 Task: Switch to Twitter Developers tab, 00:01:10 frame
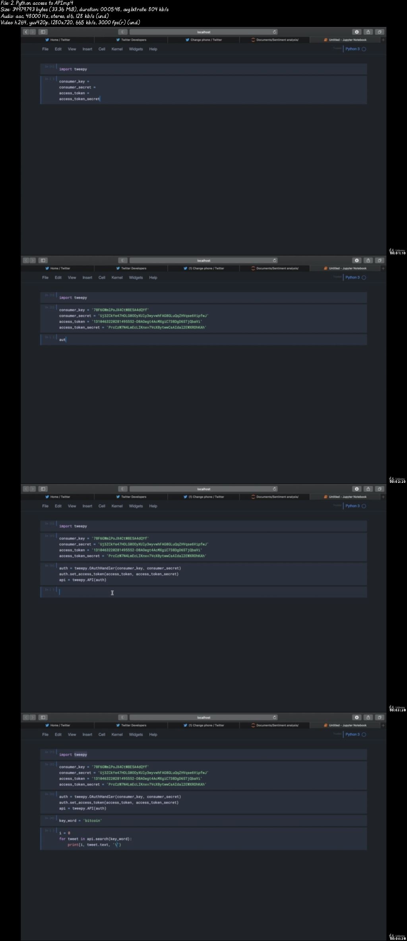[131, 40]
